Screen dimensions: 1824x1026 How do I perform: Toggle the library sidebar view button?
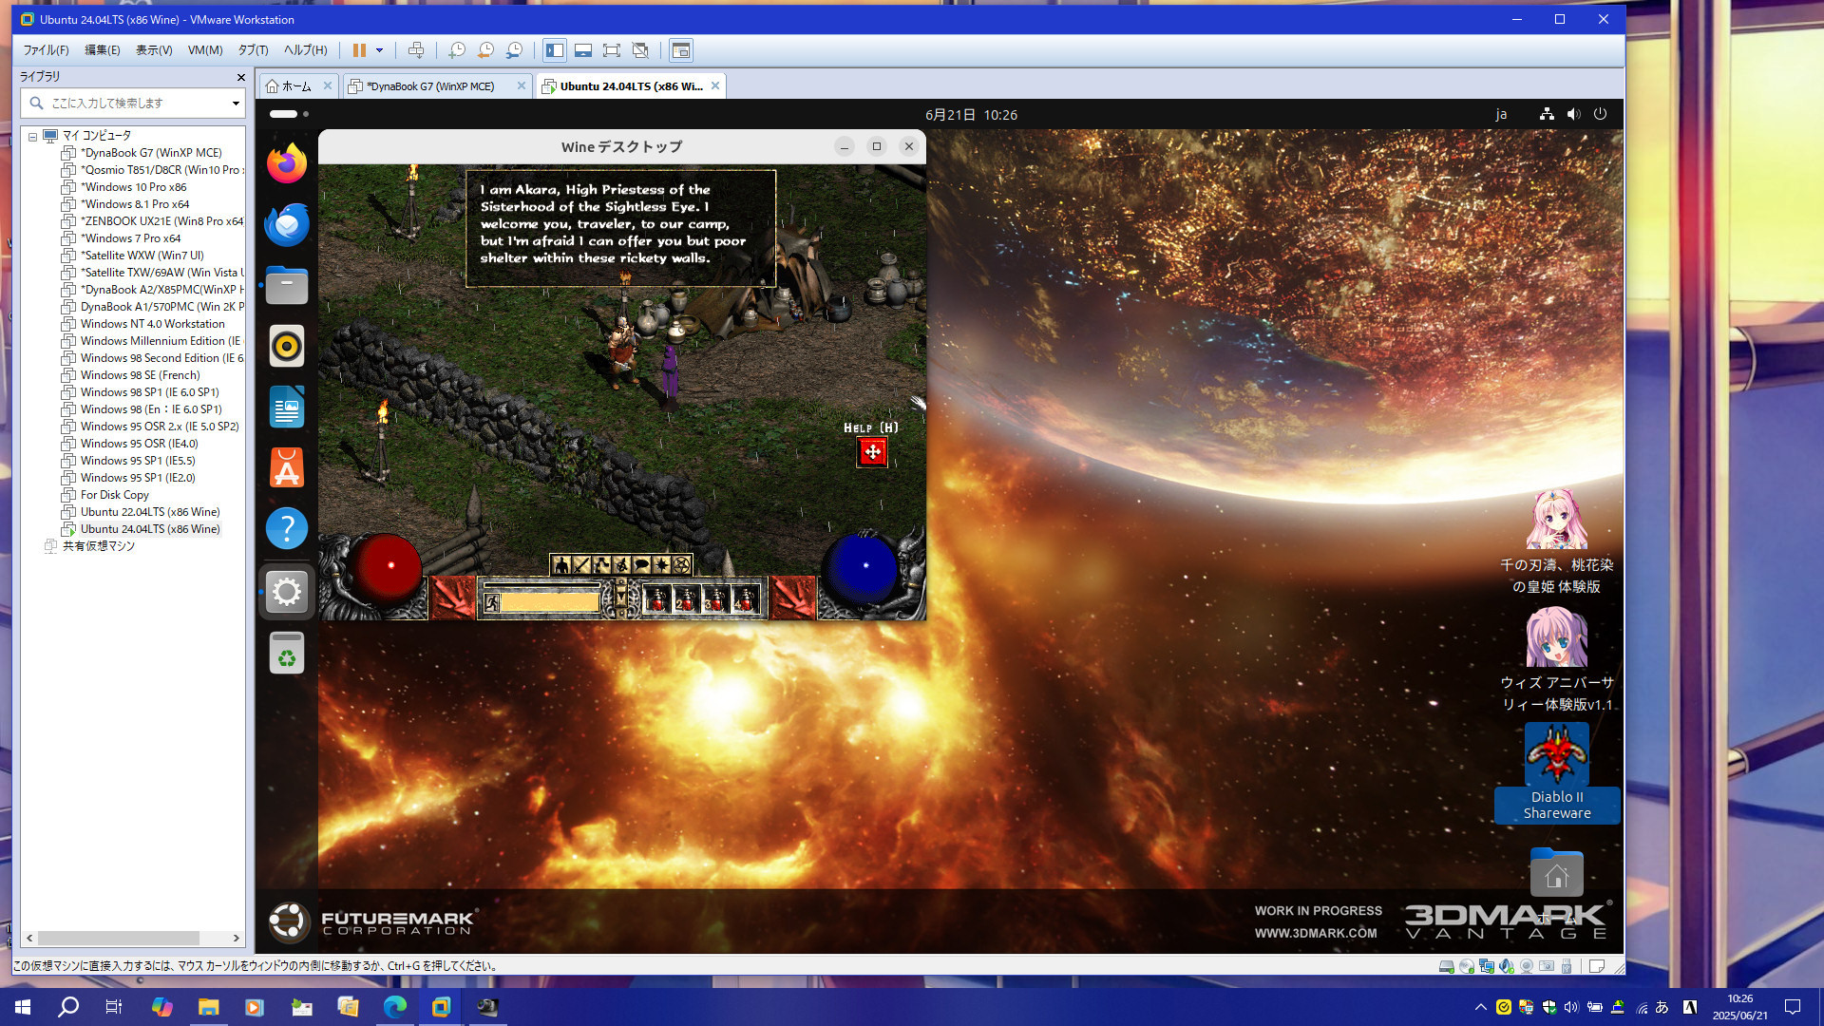555,50
